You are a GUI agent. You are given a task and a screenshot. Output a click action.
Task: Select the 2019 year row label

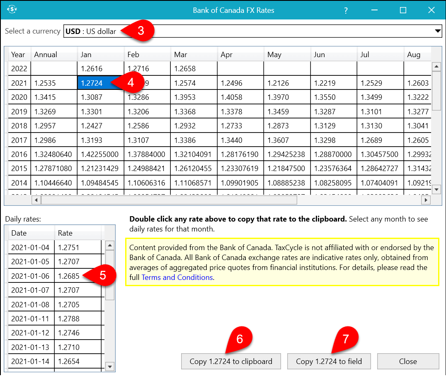tap(19, 111)
